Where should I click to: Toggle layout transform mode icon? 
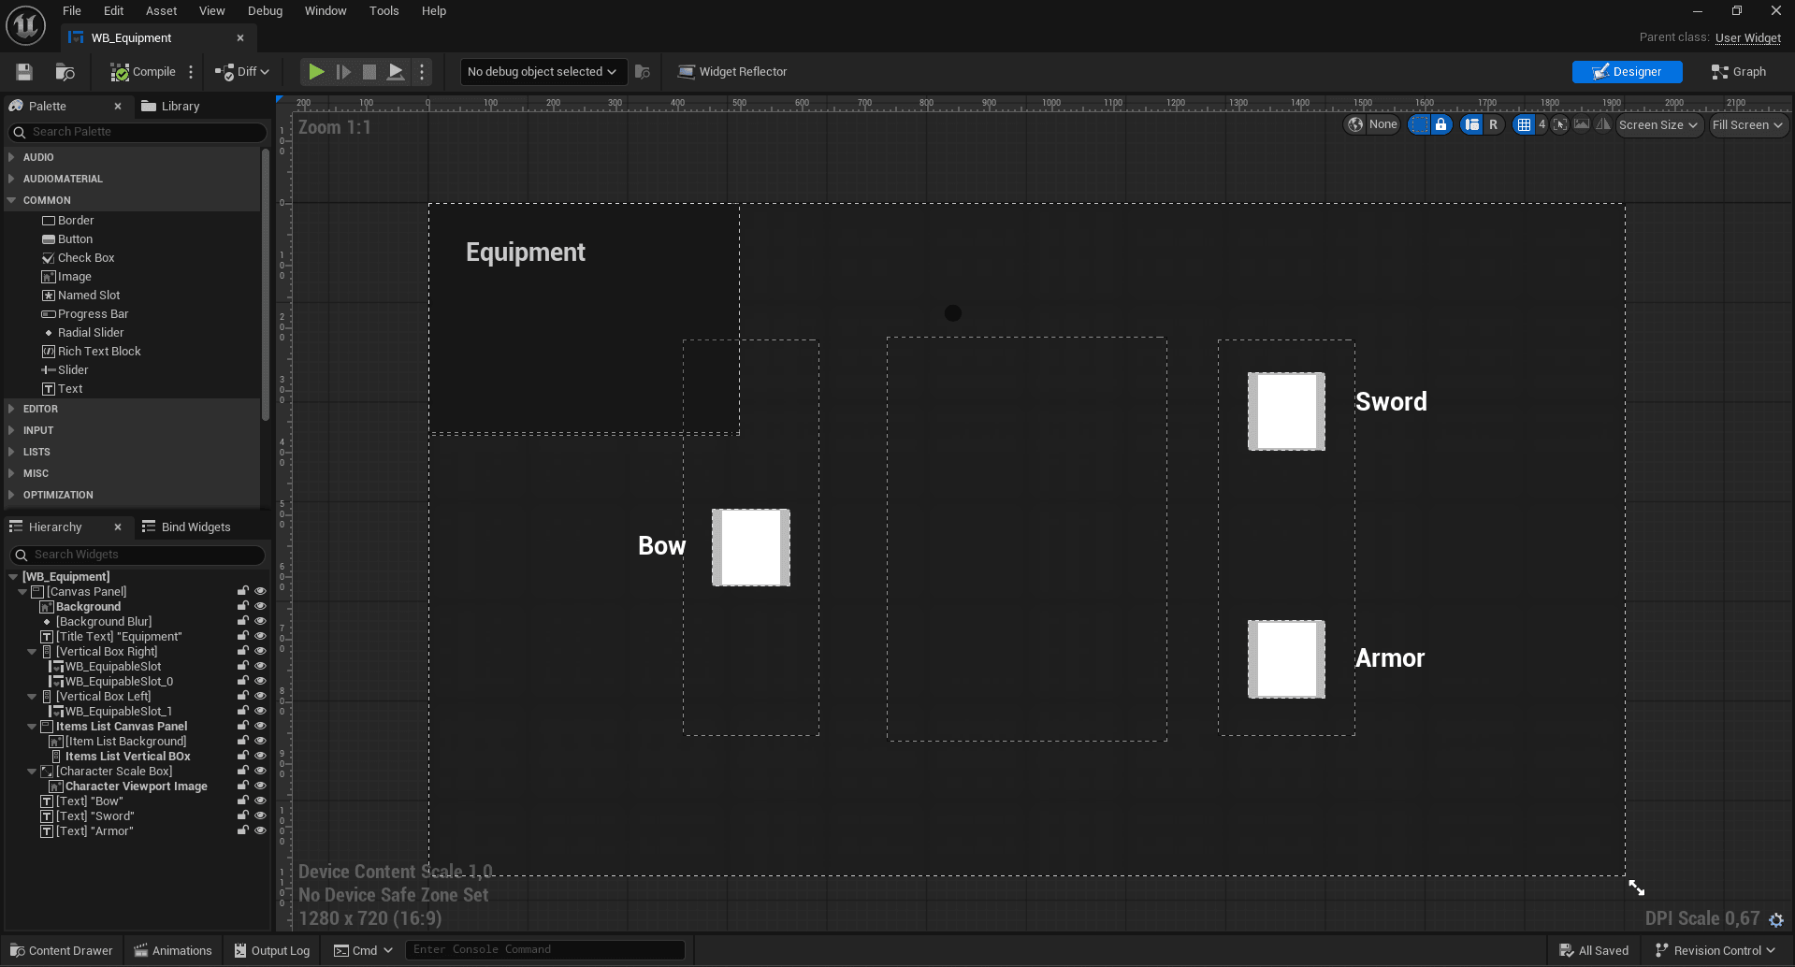[1472, 124]
